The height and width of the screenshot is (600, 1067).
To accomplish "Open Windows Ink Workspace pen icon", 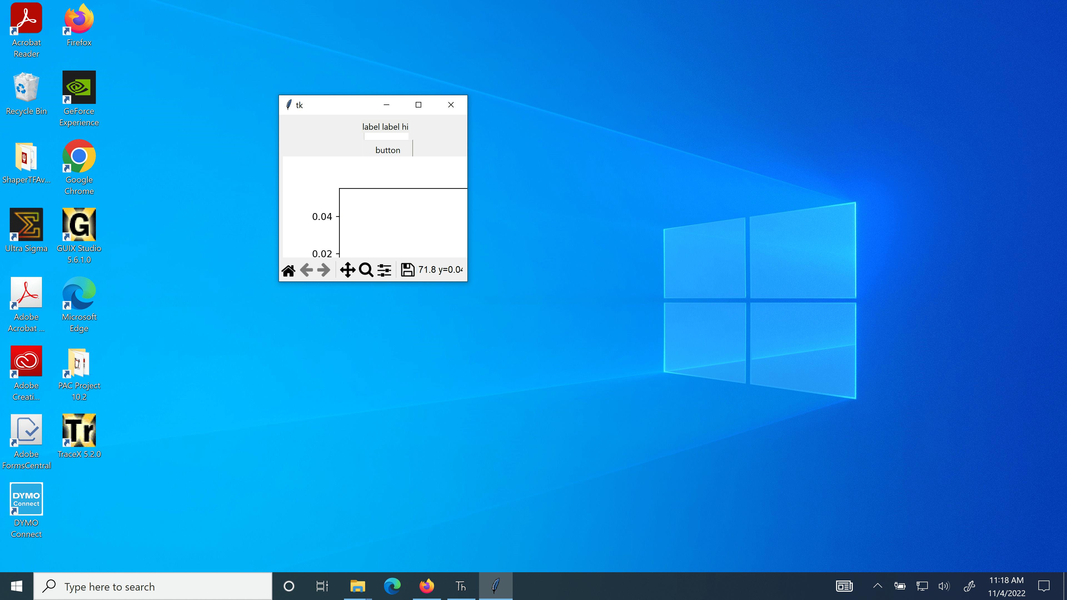I will (x=969, y=586).
